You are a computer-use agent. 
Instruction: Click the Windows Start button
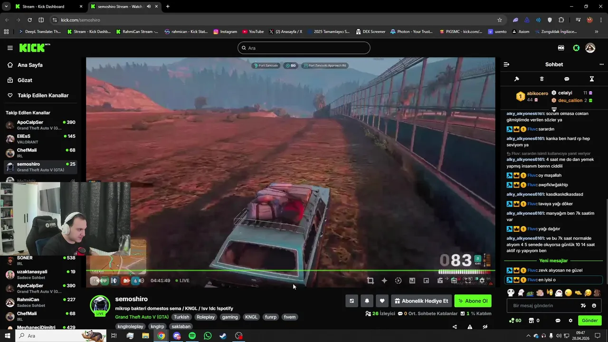click(8, 336)
